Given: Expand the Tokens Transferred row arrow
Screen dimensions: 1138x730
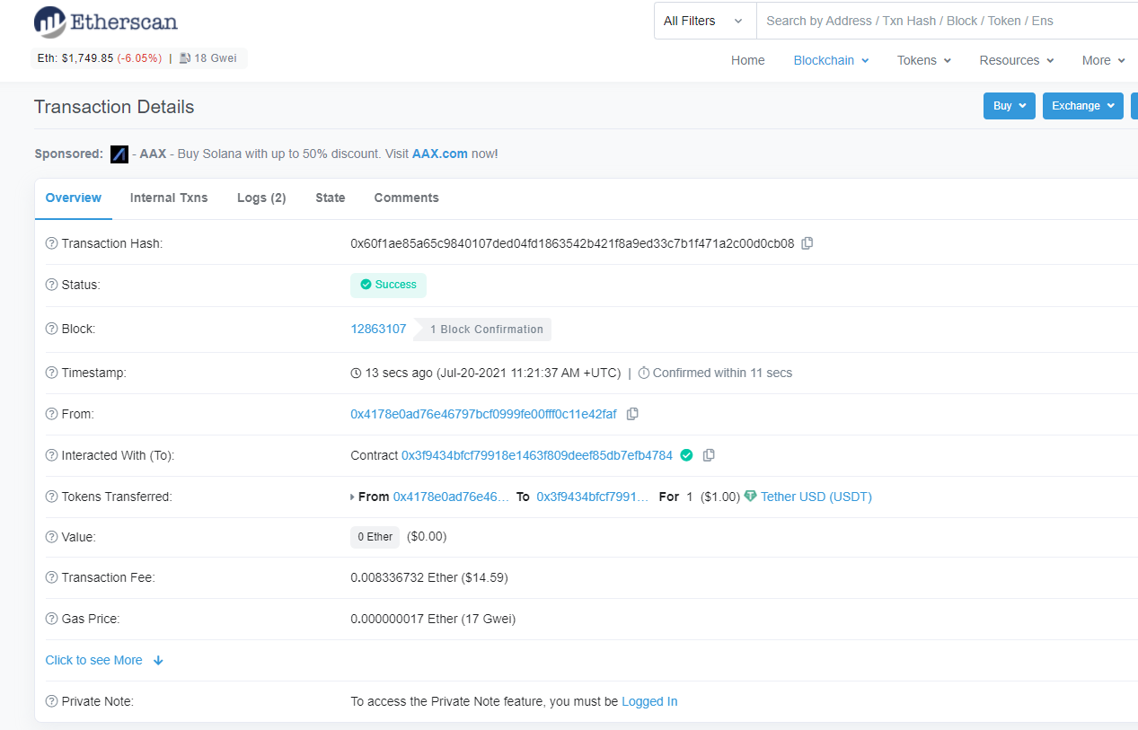Looking at the screenshot, I should (x=354, y=496).
